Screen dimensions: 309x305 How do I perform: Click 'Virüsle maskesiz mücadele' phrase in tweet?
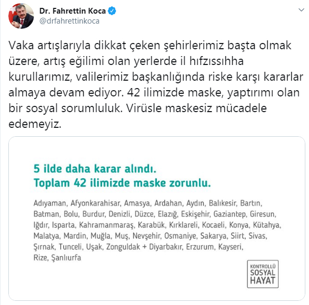[x=196, y=108]
